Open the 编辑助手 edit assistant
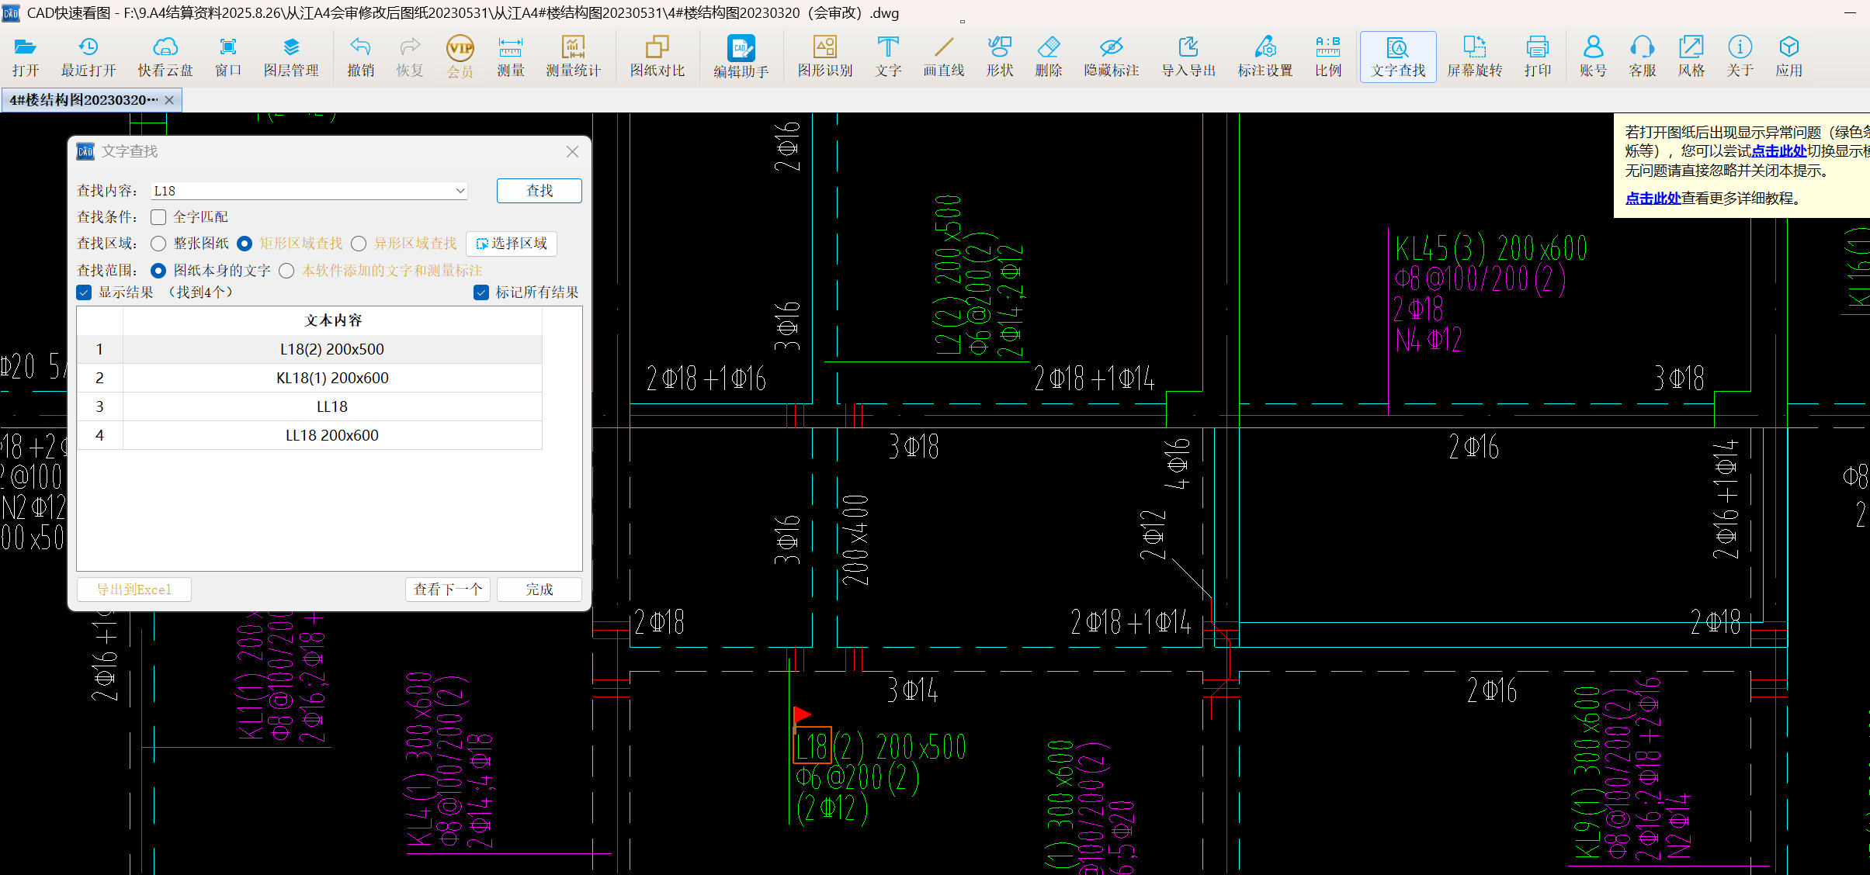The image size is (1870, 875). (741, 56)
